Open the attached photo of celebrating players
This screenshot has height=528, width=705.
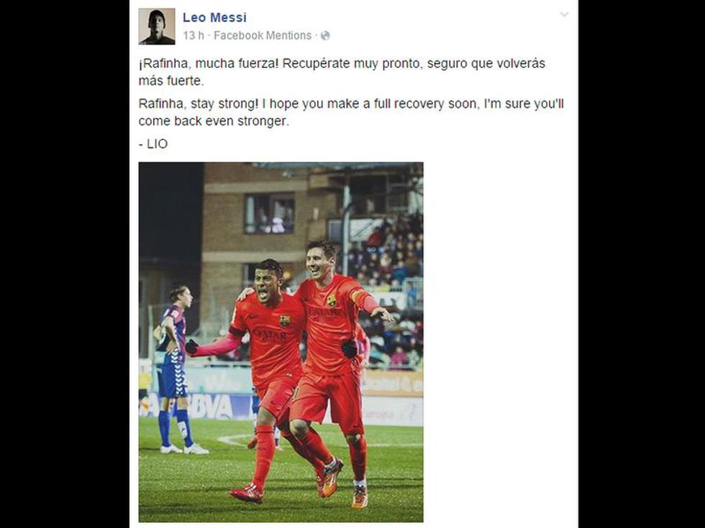[281, 342]
